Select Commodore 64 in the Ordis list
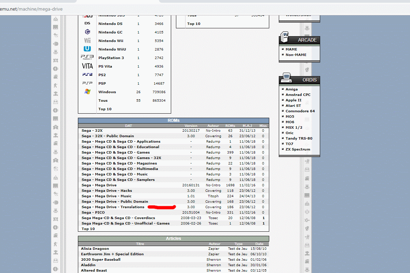 300,111
